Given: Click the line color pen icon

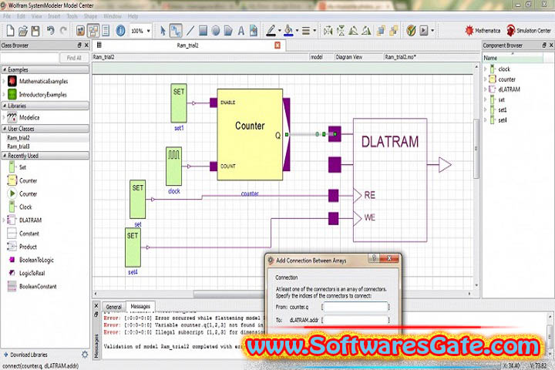Looking at the screenshot, I should coord(271,31).
